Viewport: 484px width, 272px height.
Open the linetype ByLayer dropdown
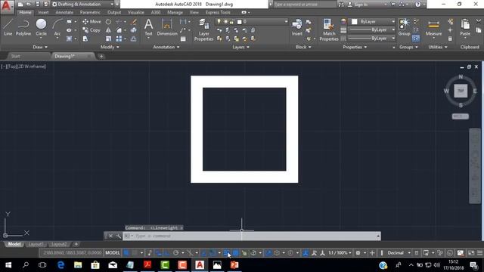(372, 39)
